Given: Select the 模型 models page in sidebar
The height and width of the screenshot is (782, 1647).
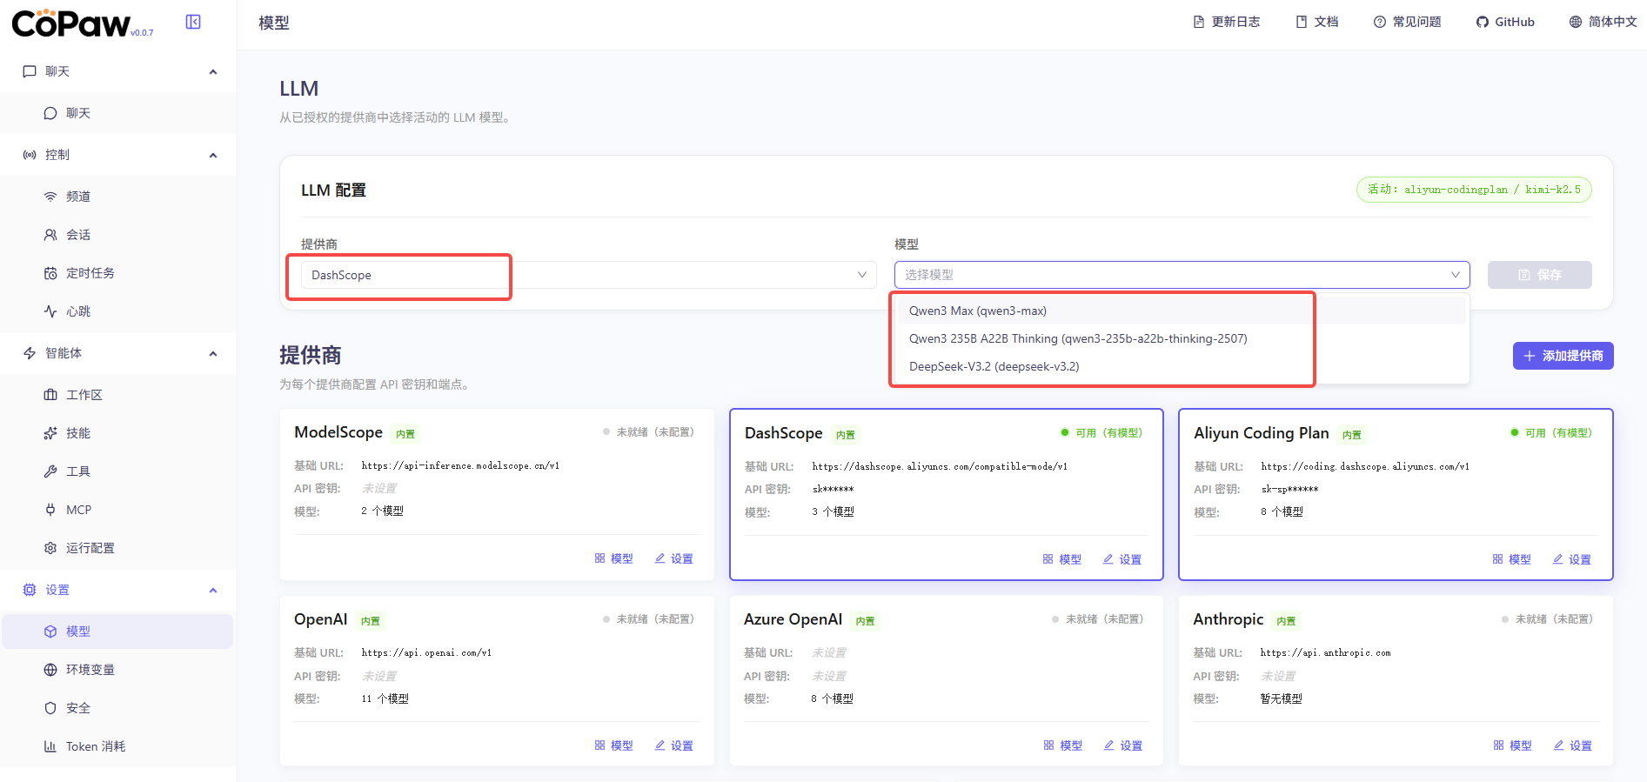Looking at the screenshot, I should point(118,632).
